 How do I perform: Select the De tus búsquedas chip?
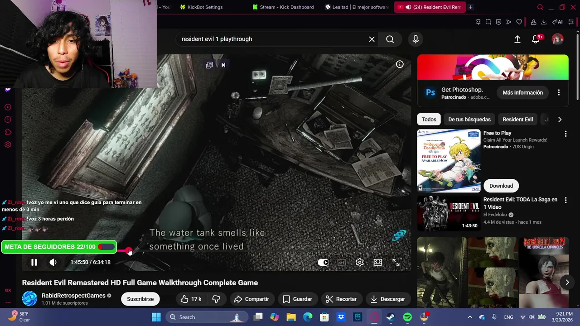point(469,120)
